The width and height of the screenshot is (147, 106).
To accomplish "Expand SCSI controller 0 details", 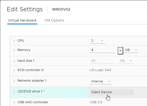I will (14, 70).
